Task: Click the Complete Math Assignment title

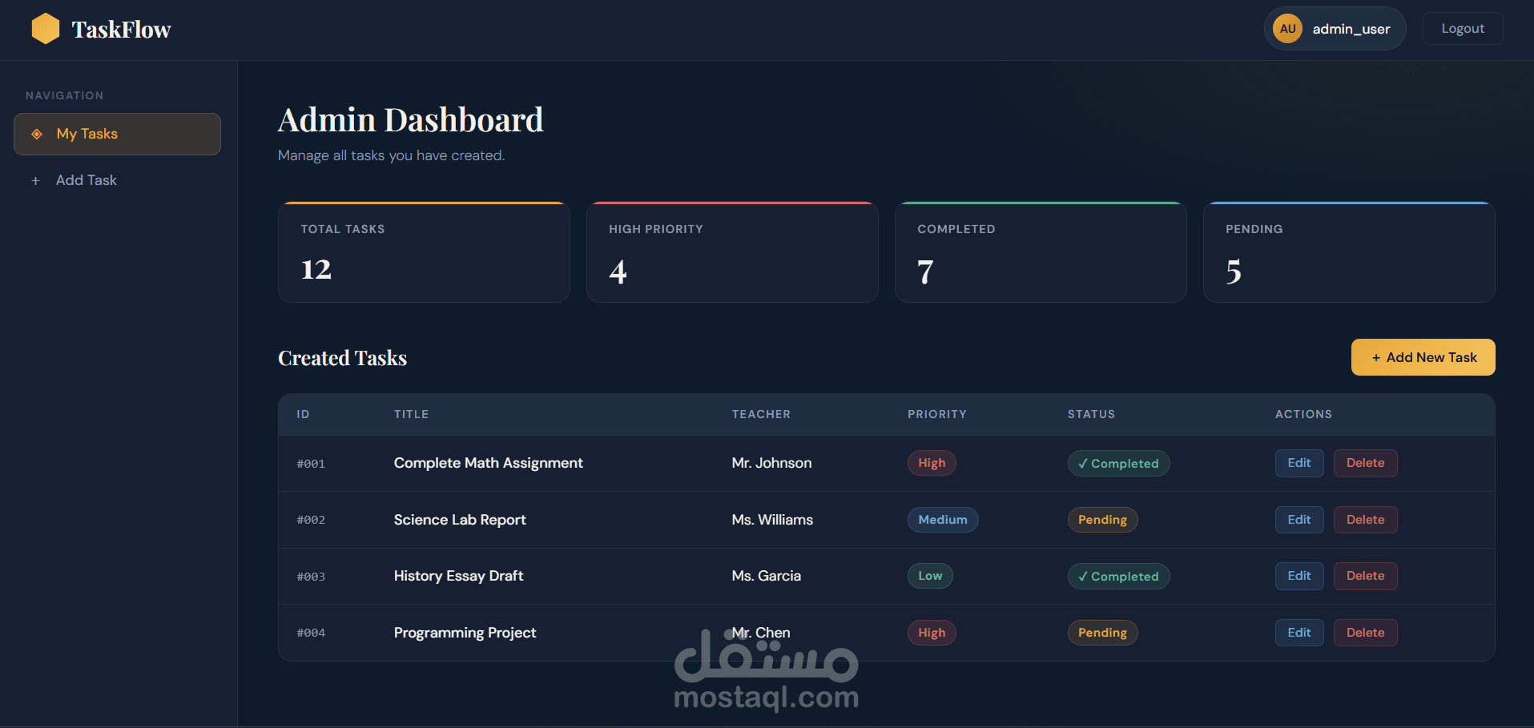Action: tap(489, 463)
